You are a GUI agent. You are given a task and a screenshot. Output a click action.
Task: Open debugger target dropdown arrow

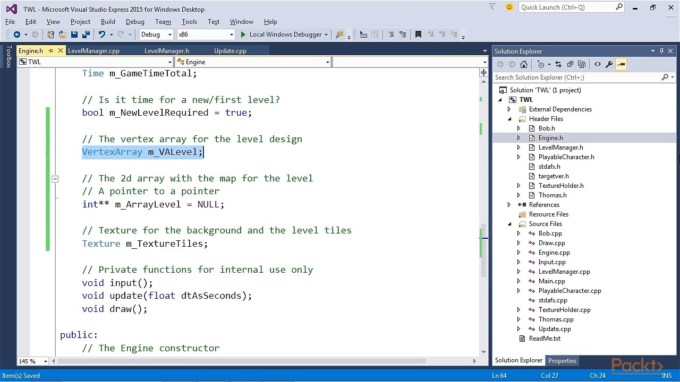(x=326, y=34)
